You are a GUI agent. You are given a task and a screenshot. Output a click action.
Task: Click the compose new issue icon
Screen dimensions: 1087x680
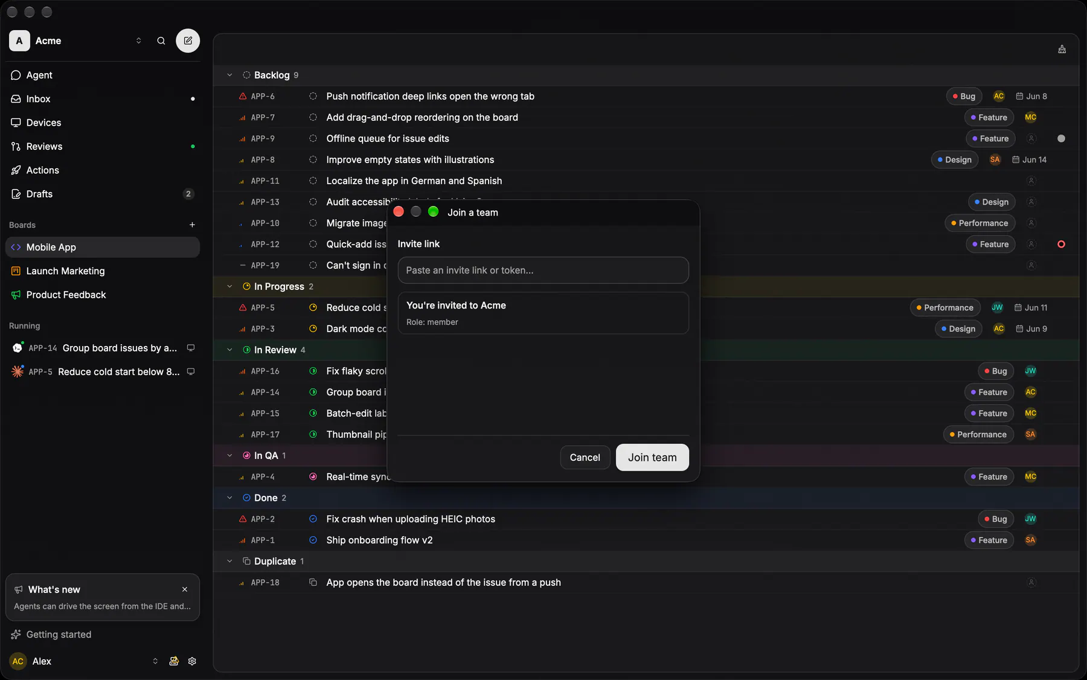(188, 41)
